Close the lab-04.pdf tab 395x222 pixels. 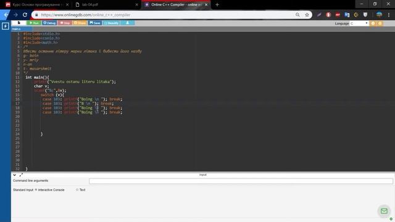point(137,4)
